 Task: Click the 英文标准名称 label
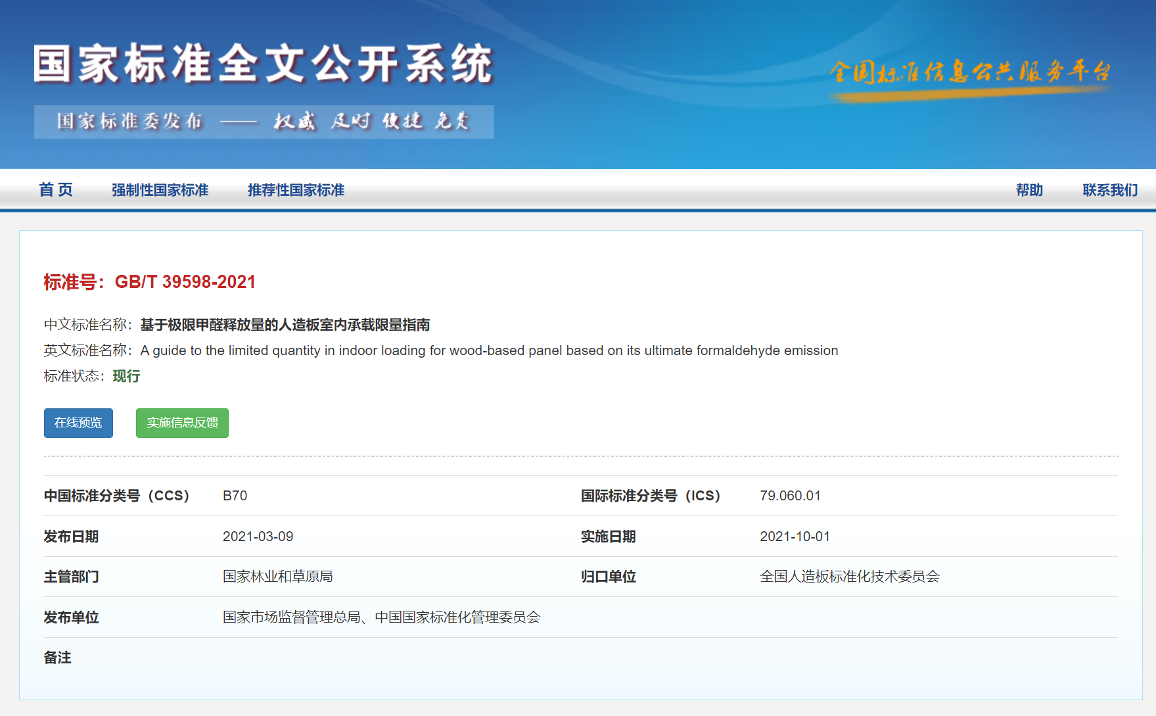coord(88,350)
